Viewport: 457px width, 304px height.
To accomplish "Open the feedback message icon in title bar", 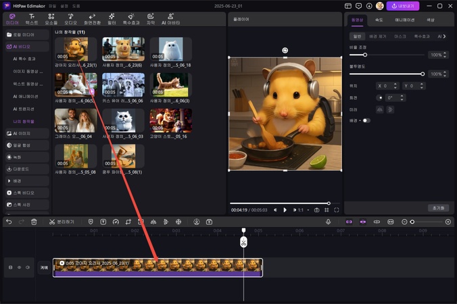I will pos(358,6).
